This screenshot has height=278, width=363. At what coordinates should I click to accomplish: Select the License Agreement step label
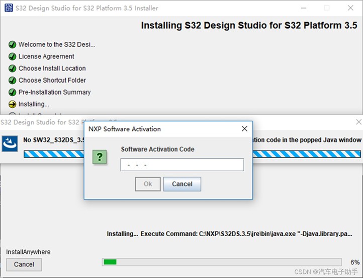point(46,56)
